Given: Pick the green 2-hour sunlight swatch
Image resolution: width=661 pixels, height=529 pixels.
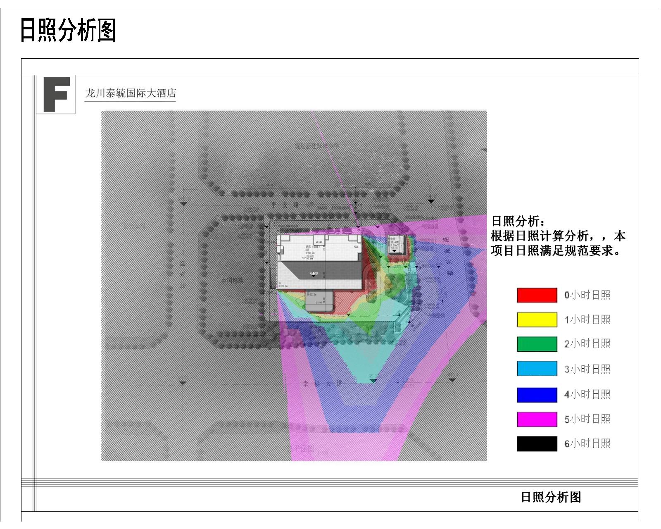Looking at the screenshot, I should 537,344.
